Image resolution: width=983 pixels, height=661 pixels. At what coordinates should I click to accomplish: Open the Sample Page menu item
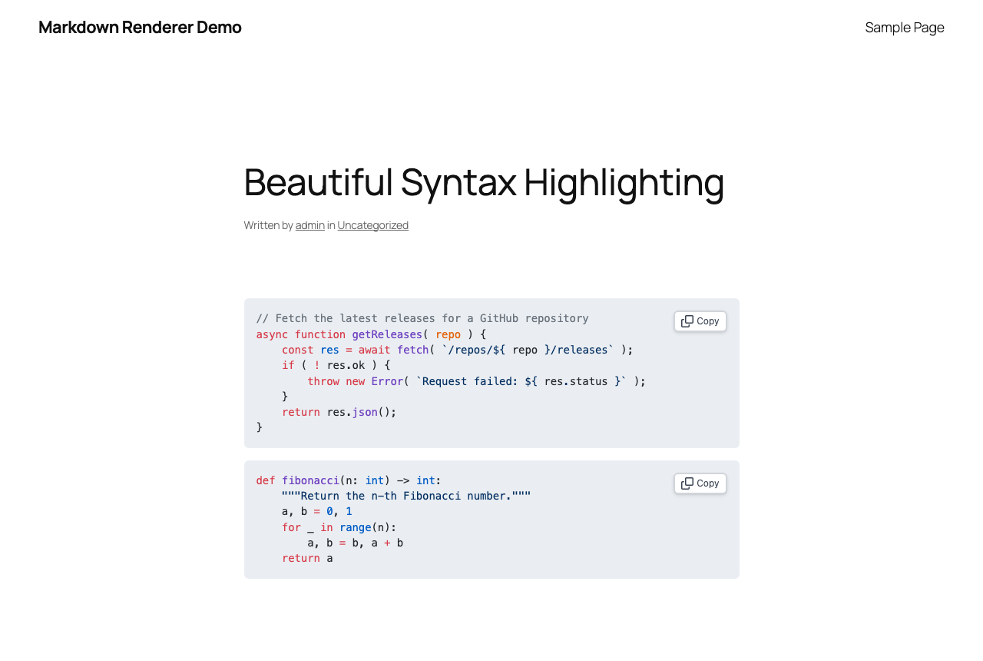pos(905,28)
